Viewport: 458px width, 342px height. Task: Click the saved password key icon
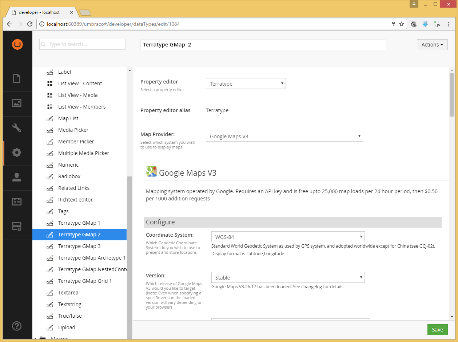click(394, 24)
